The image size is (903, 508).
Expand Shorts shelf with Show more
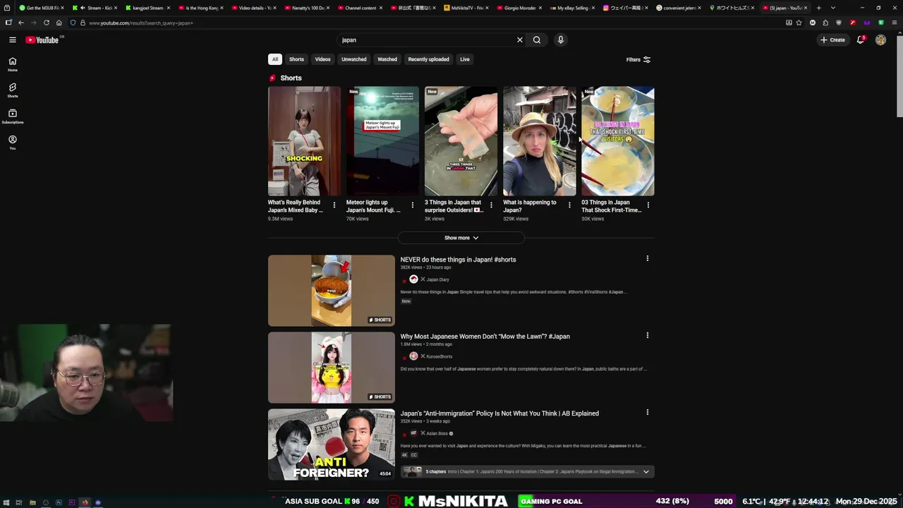461,238
